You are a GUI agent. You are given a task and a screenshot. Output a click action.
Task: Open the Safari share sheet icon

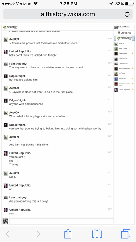(x=68, y=234)
